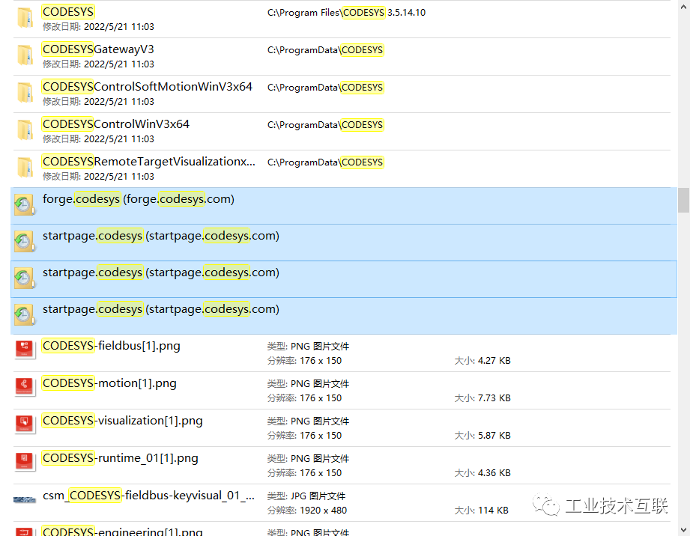690x536 pixels.
Task: Click the forge.codesys history entry icon
Action: click(25, 205)
